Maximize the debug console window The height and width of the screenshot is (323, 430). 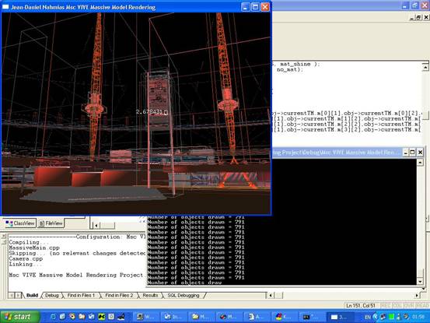click(x=412, y=153)
